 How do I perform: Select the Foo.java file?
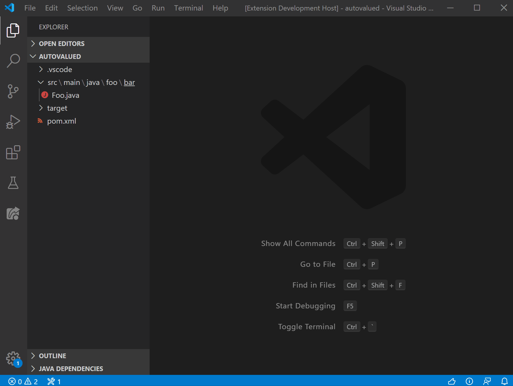(66, 95)
